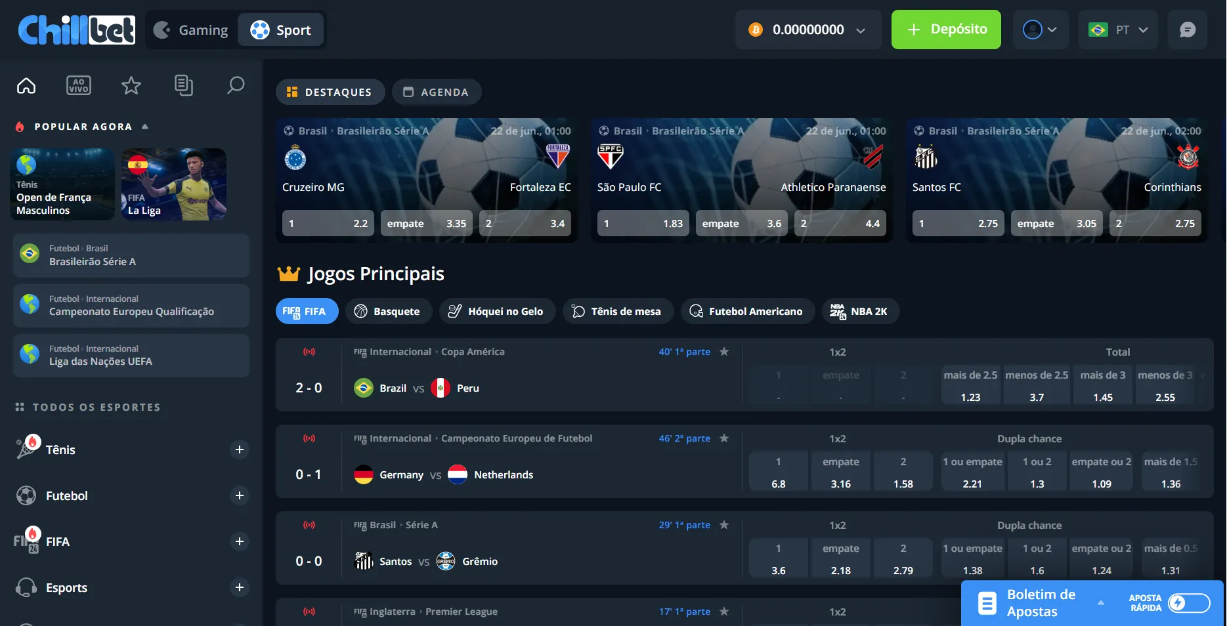Filter main games by Tênis de mesa

coord(618,311)
